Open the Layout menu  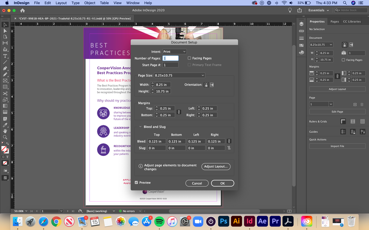pos(61,3)
